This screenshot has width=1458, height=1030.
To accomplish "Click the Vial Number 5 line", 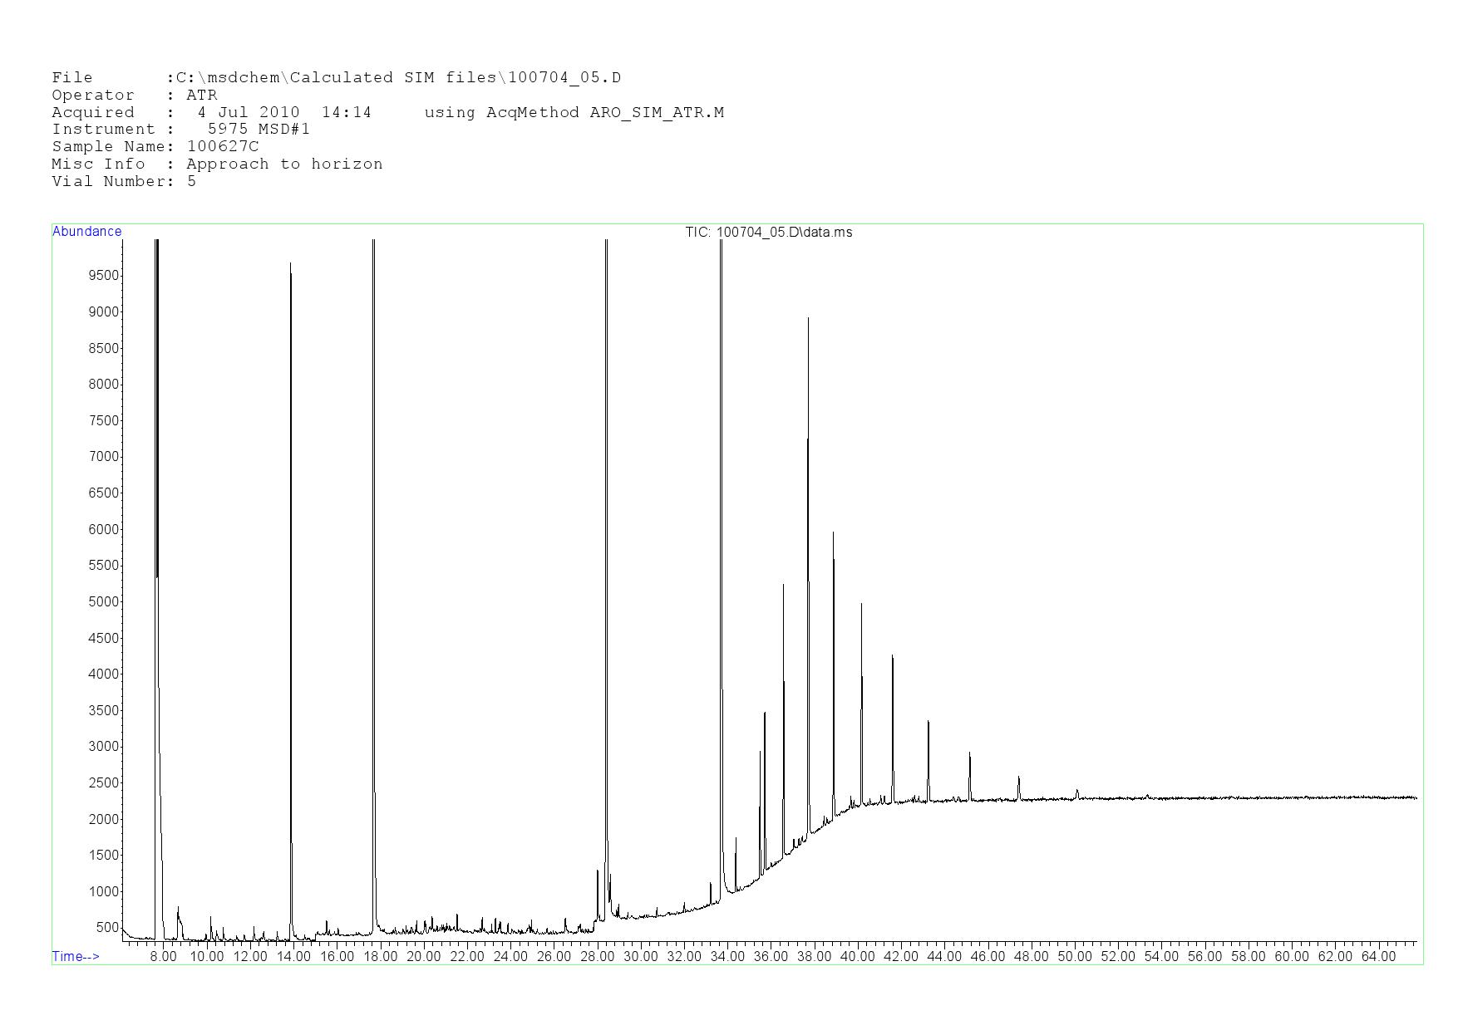I will 124,182.
